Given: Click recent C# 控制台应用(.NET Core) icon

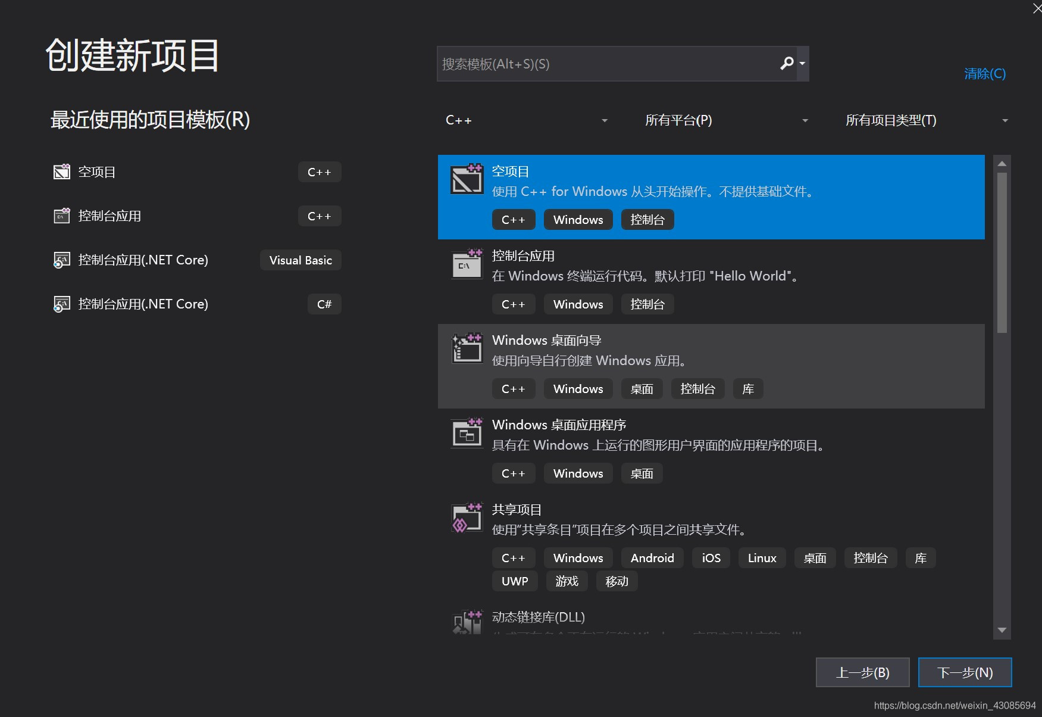Looking at the screenshot, I should [62, 304].
